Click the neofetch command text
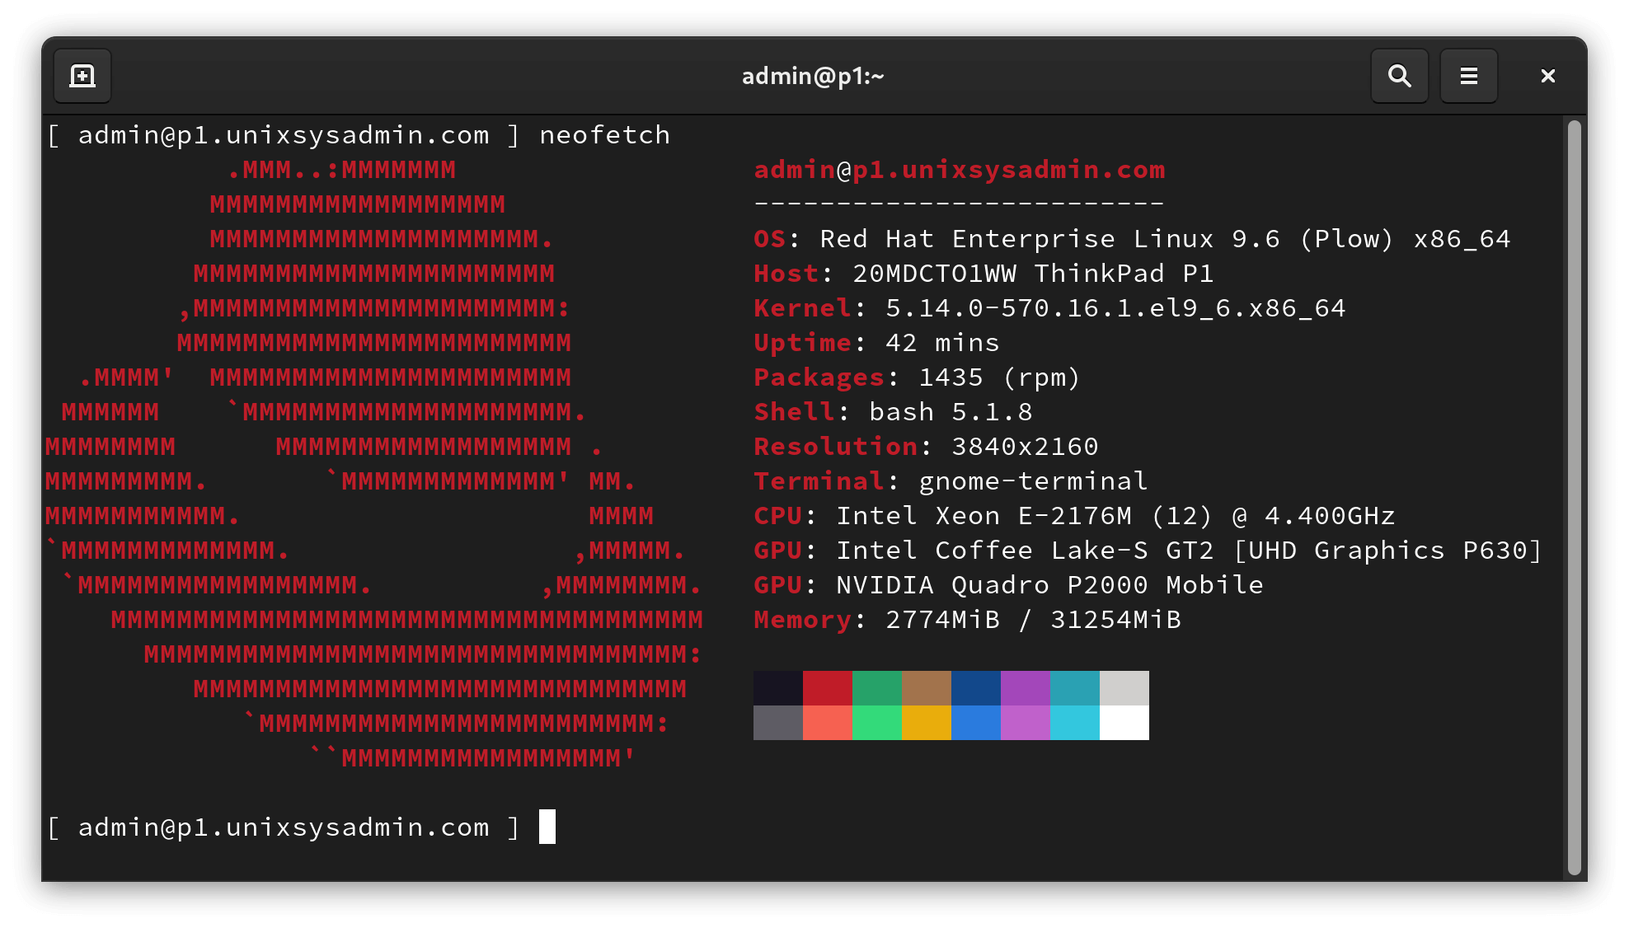The image size is (1629, 928). (605, 134)
